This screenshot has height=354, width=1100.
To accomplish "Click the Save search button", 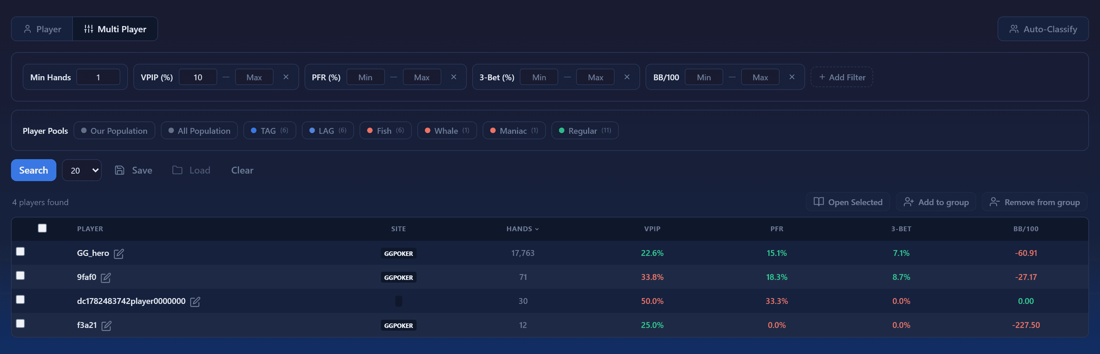I will 134,170.
